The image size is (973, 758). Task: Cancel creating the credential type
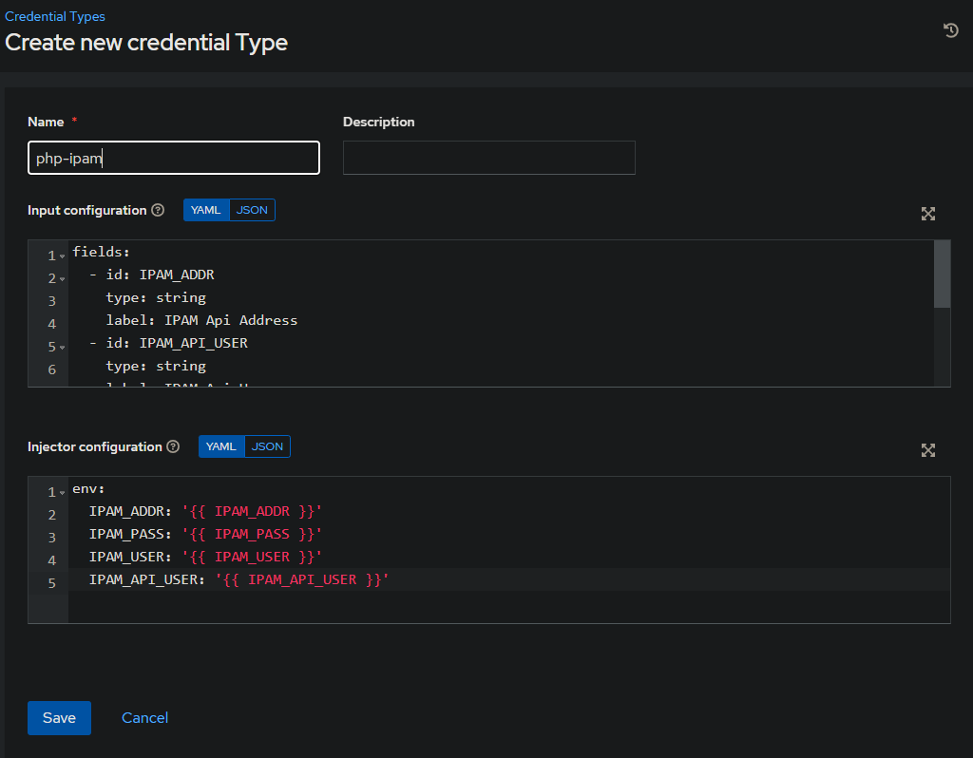[144, 718]
